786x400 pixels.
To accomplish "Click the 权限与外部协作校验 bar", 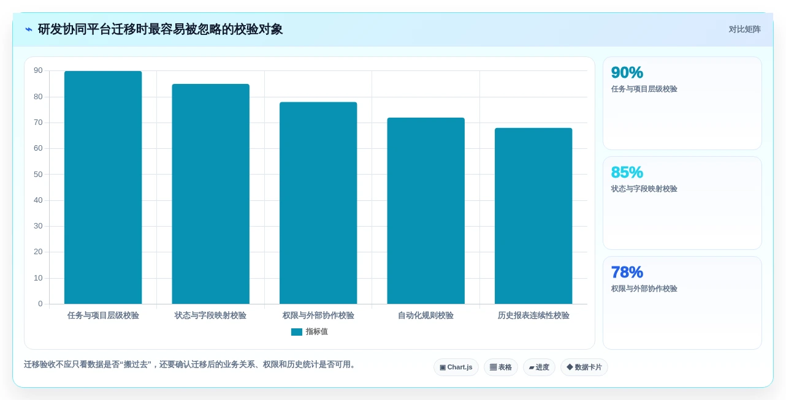I will (318, 203).
